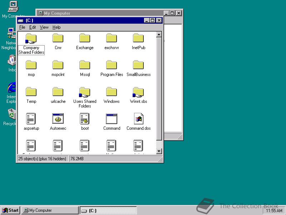Select the aspsetup text file icon

[x=31, y=119]
